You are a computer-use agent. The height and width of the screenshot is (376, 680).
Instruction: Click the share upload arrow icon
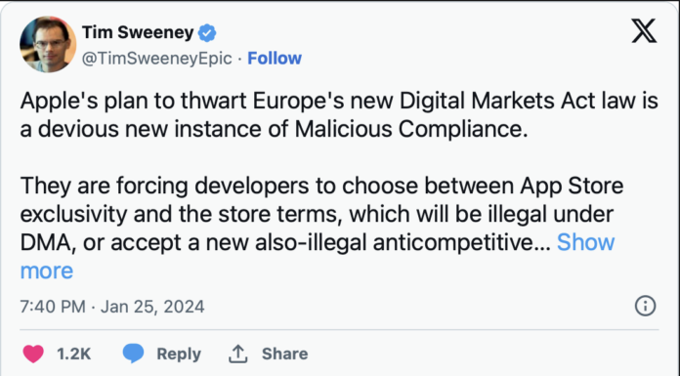tap(238, 354)
